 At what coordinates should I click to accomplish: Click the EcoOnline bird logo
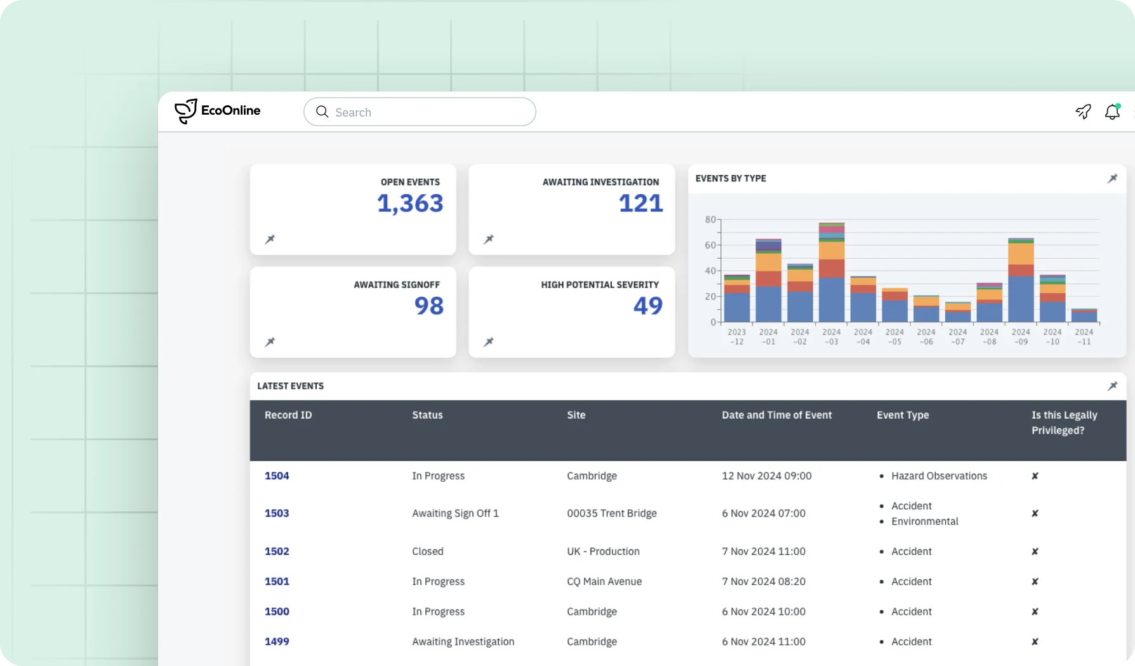pyautogui.click(x=185, y=110)
